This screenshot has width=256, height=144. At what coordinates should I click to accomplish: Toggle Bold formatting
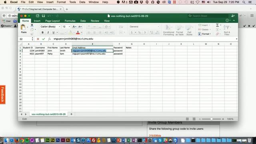pyautogui.click(x=42, y=32)
